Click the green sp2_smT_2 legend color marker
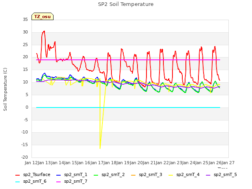 (96, 175)
